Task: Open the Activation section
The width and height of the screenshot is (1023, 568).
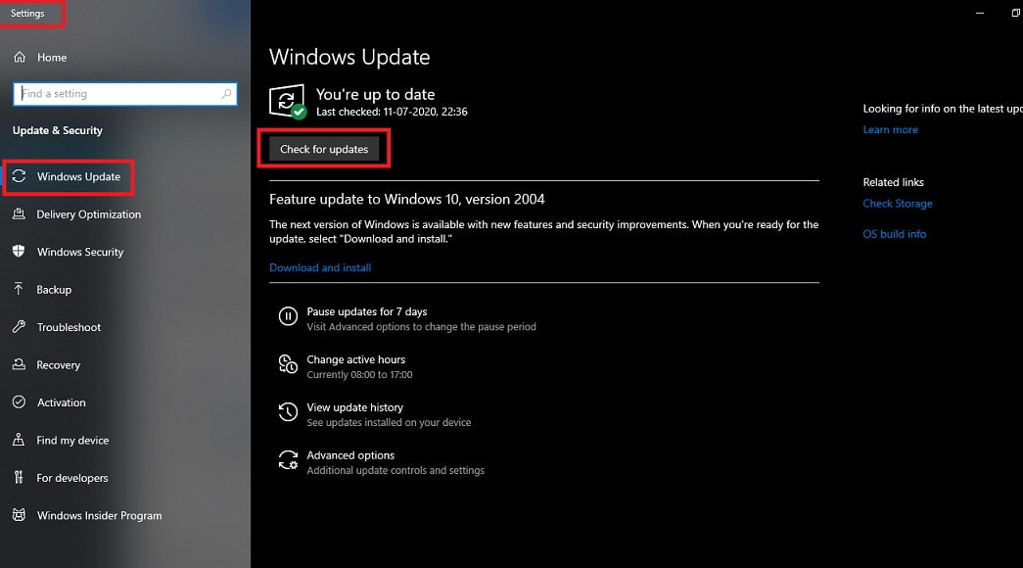Action: pyautogui.click(x=62, y=402)
